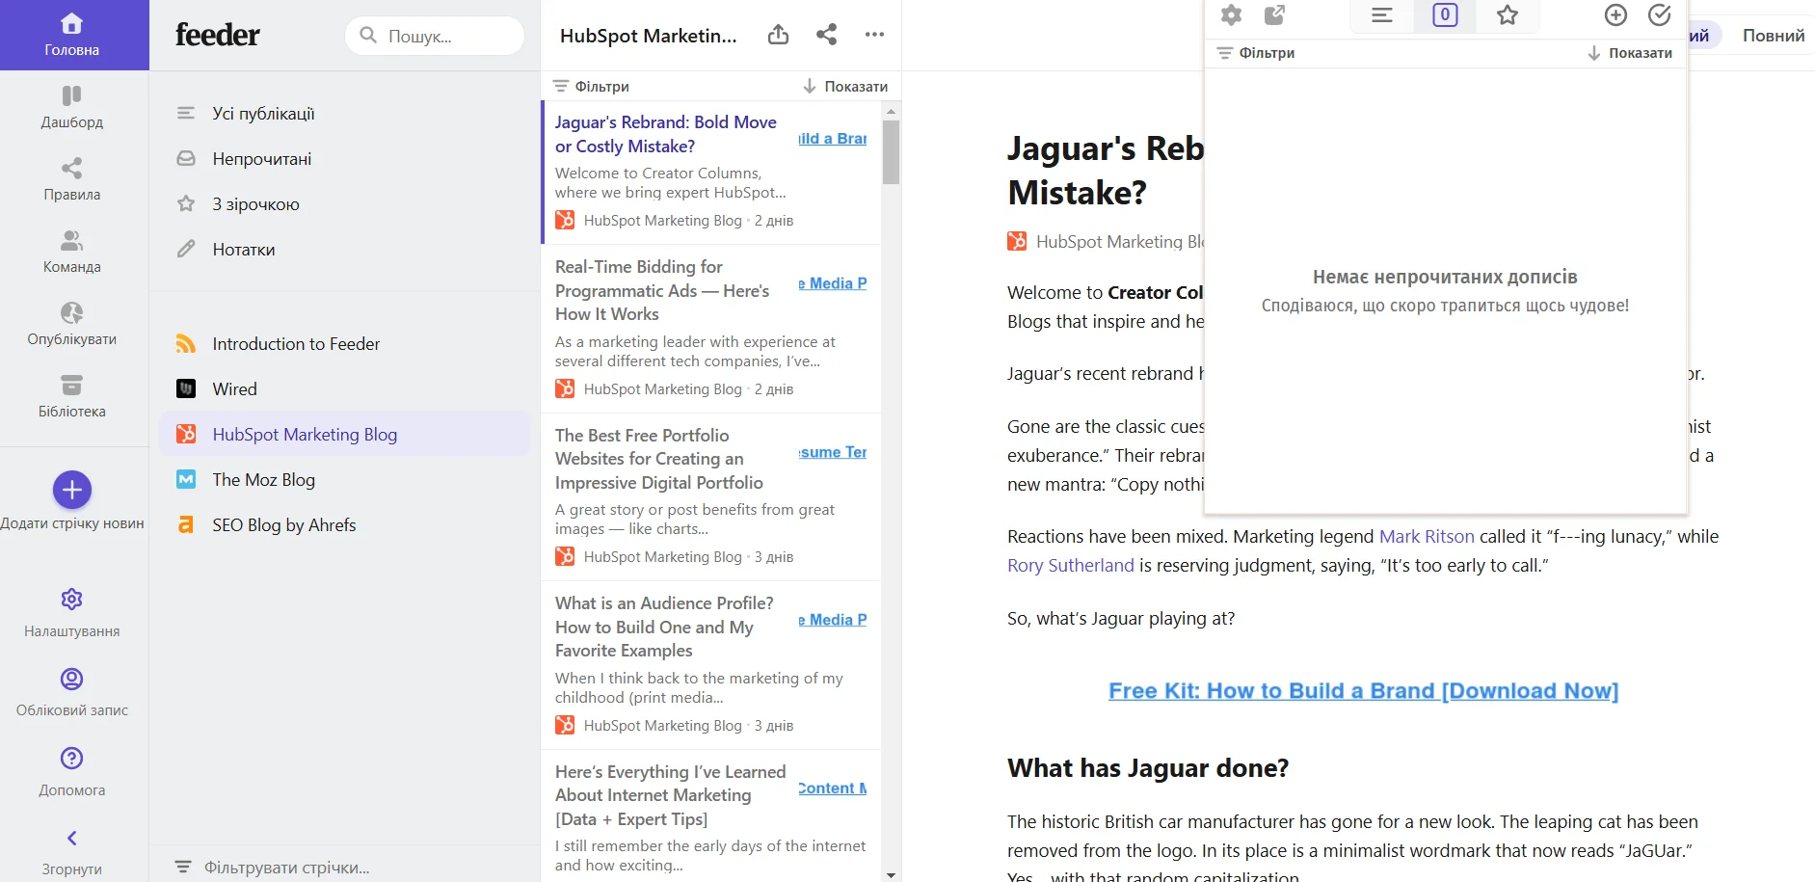Click the post list scrollbar thumb

(891, 151)
